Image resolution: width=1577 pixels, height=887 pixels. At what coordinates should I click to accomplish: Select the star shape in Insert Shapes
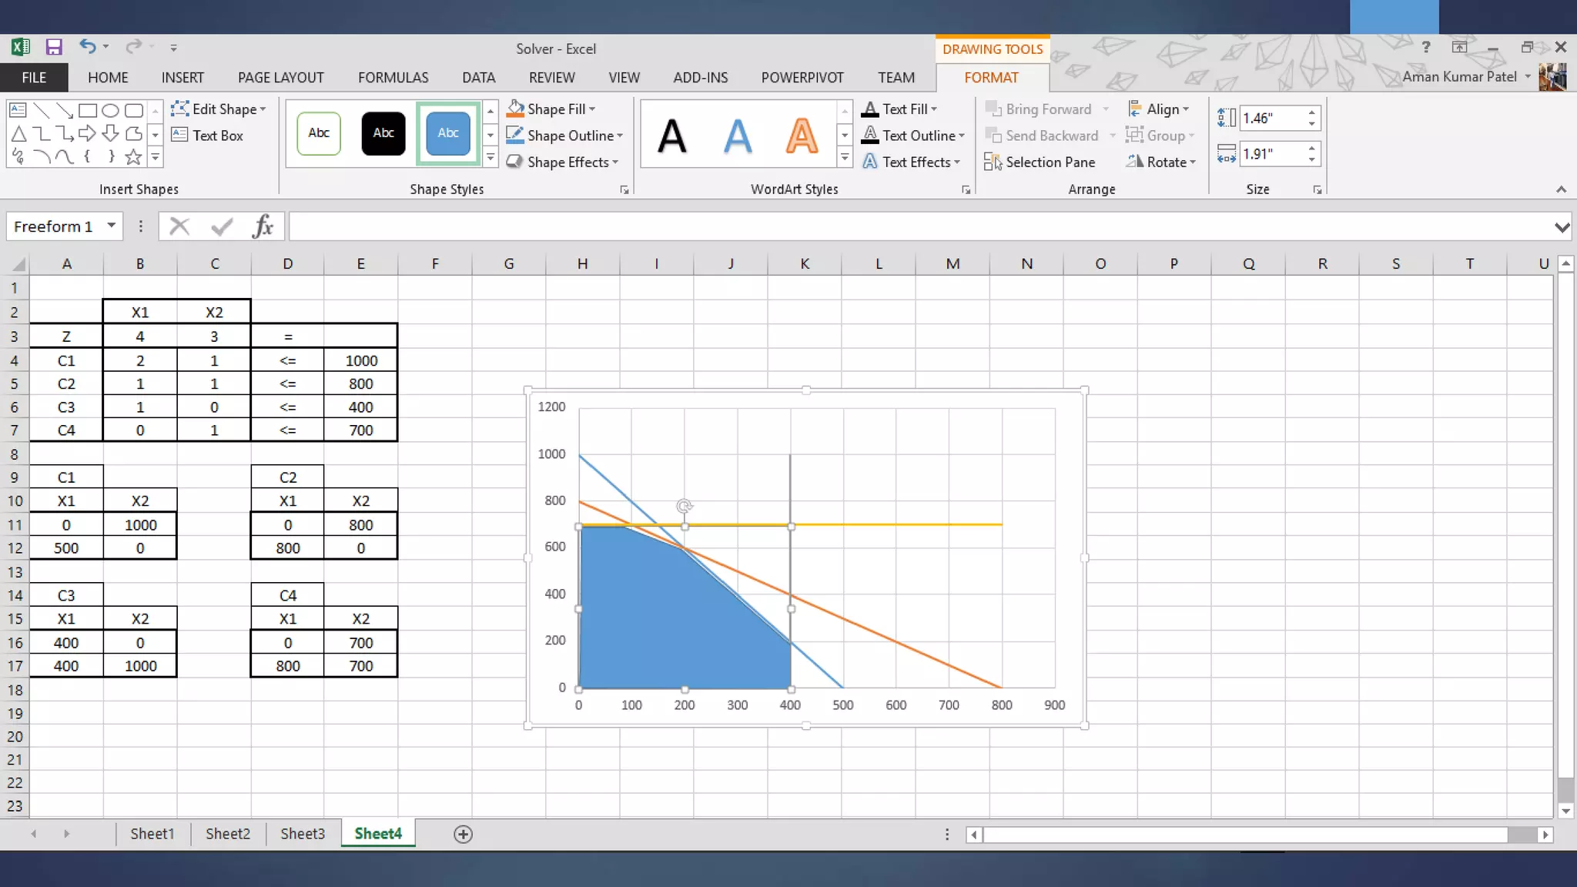tap(133, 158)
